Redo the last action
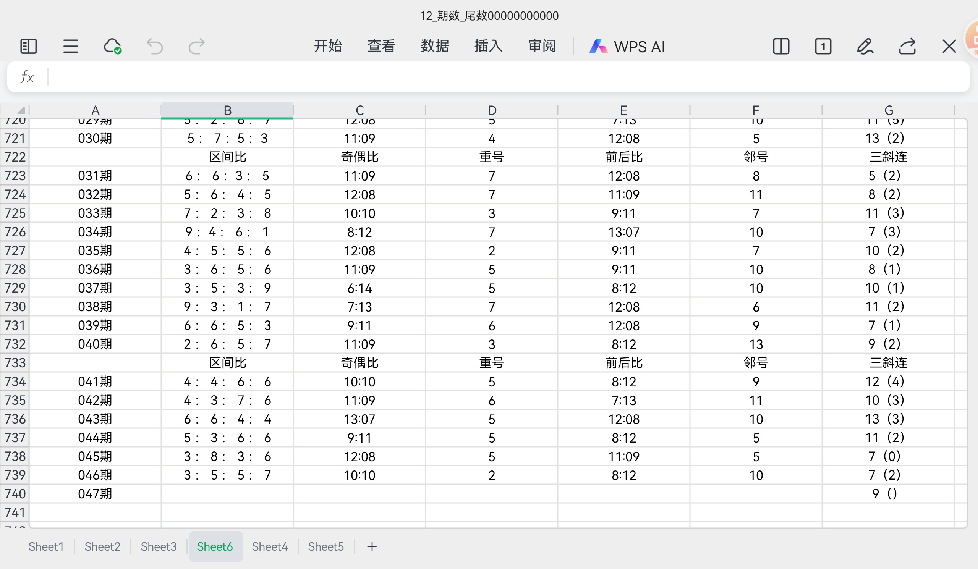This screenshot has width=978, height=569. tap(196, 46)
